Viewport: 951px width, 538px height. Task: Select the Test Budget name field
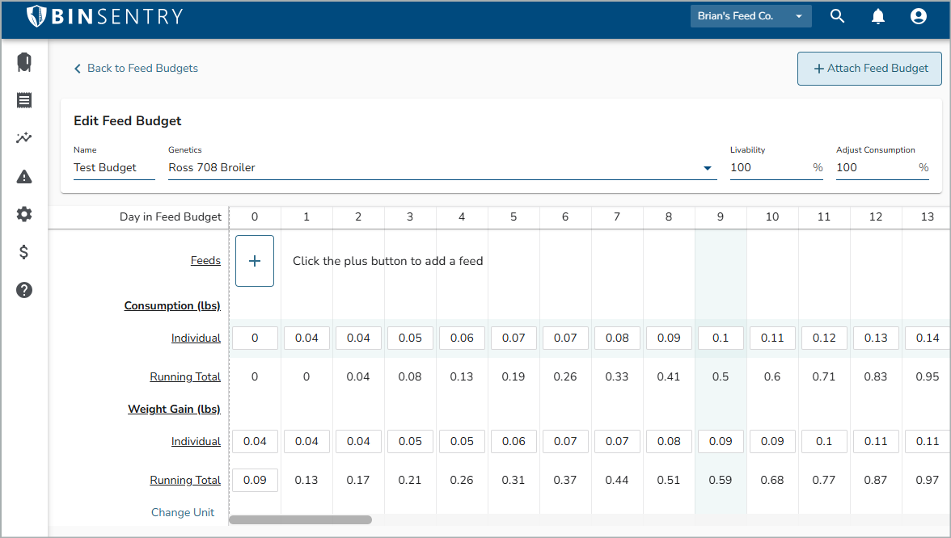tap(113, 167)
